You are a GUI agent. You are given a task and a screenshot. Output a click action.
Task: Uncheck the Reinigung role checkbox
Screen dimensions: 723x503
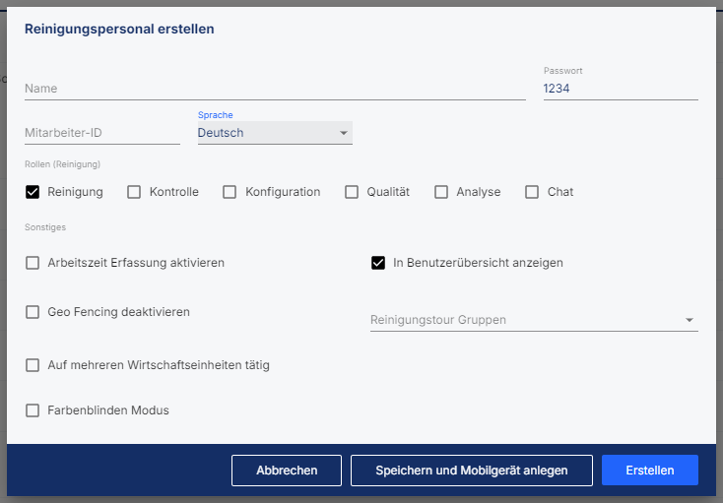[33, 192]
